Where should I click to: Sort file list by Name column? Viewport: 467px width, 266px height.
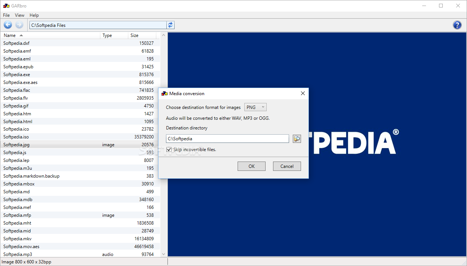click(51, 35)
